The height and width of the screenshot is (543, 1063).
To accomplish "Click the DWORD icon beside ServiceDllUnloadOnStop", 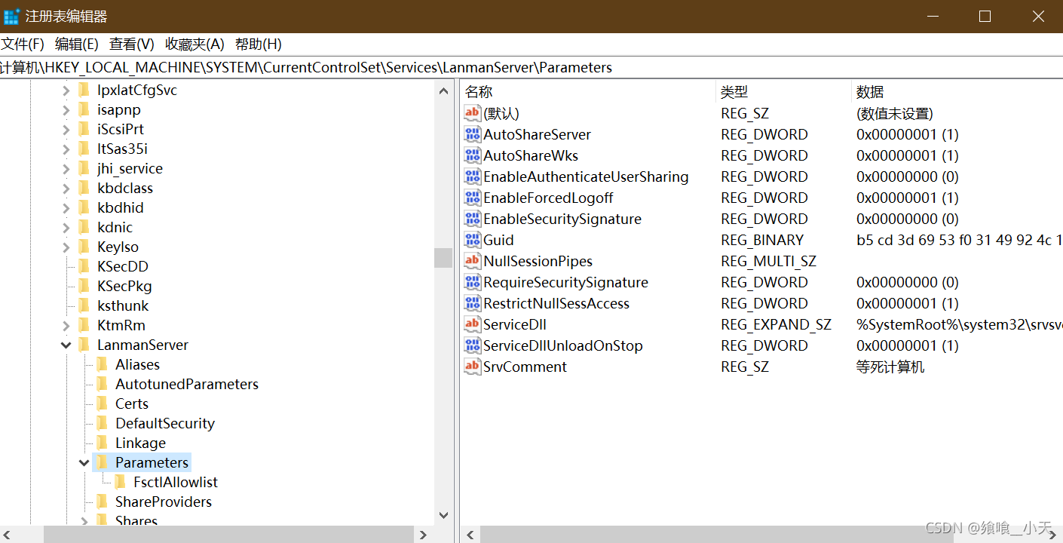I will pyautogui.click(x=473, y=345).
